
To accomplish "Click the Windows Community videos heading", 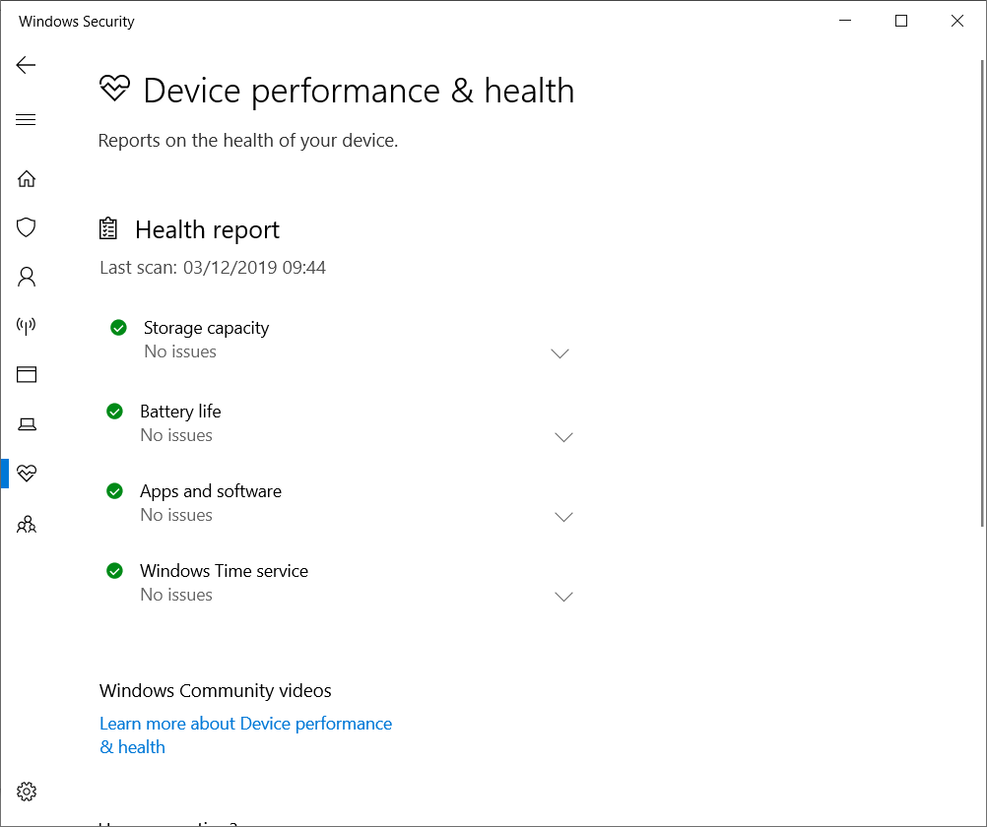I will click(x=216, y=690).
